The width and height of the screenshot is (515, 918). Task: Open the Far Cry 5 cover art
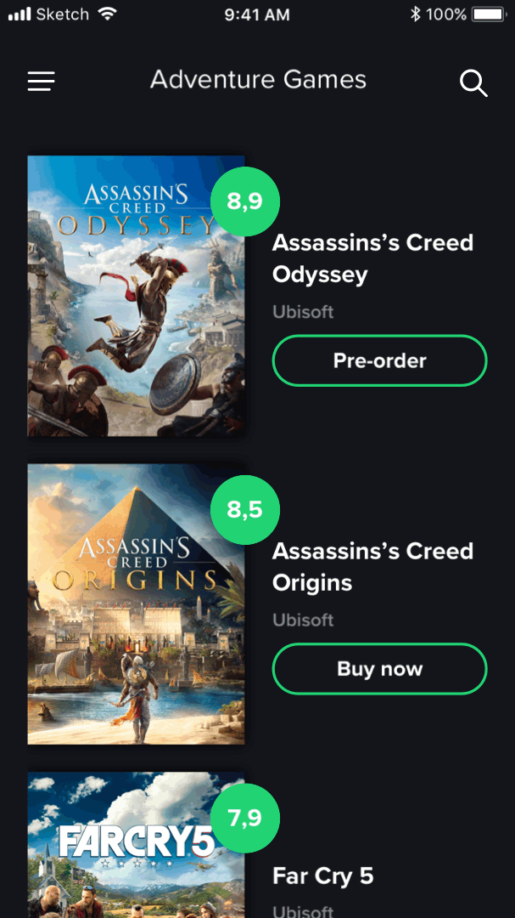pyautogui.click(x=136, y=845)
